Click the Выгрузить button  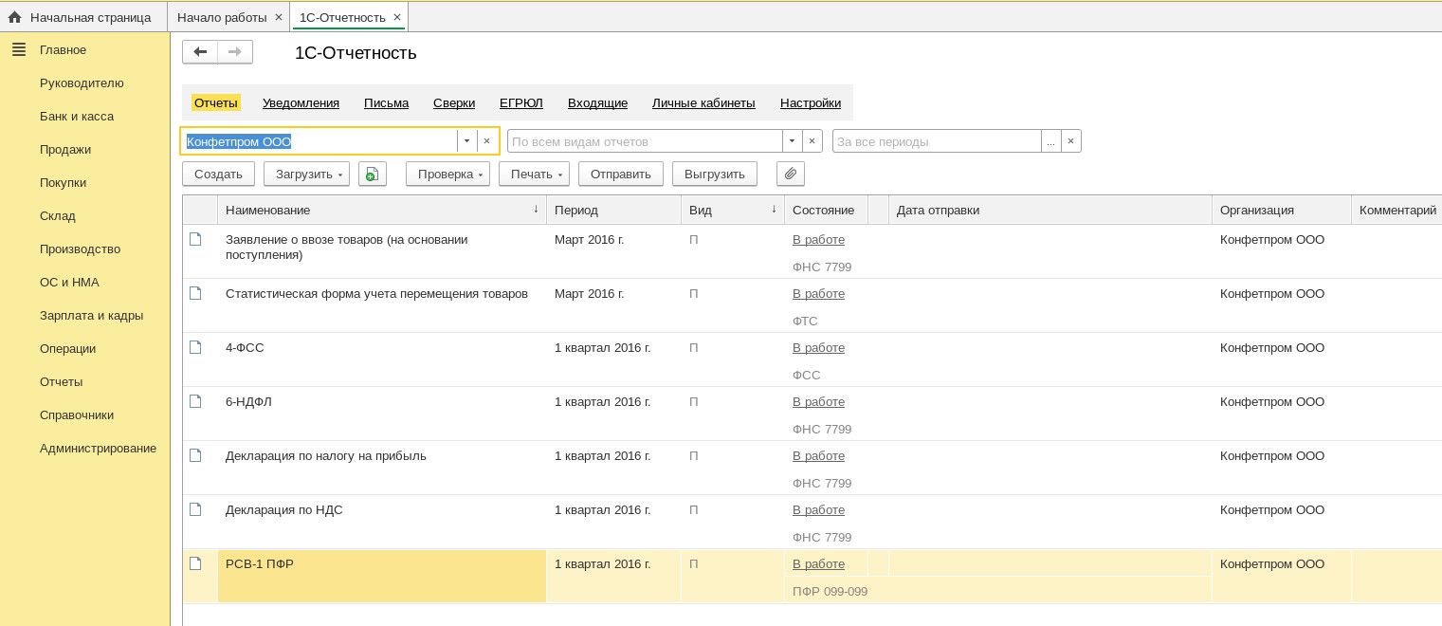point(715,174)
